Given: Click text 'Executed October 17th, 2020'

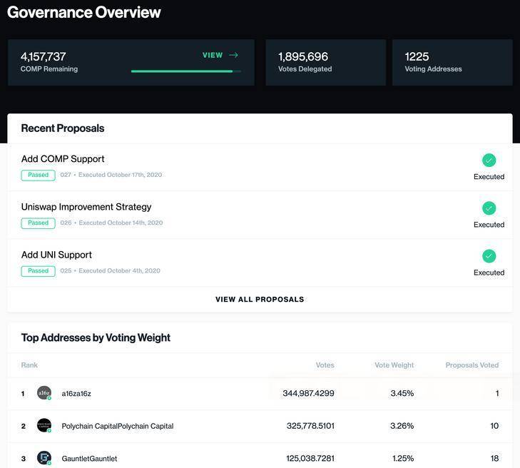Looking at the screenshot, I should (120, 175).
